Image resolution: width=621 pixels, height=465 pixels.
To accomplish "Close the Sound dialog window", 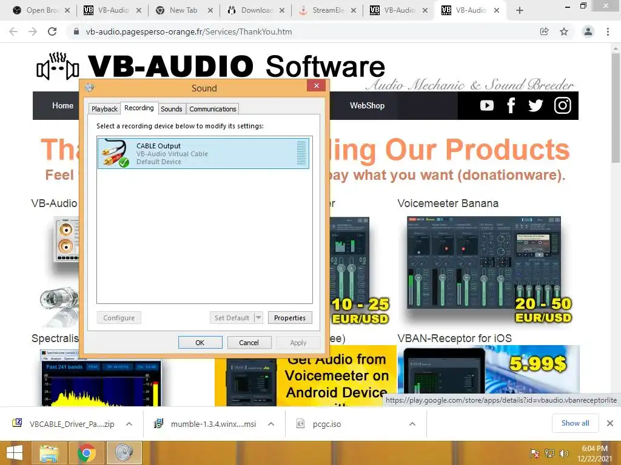I will point(317,85).
